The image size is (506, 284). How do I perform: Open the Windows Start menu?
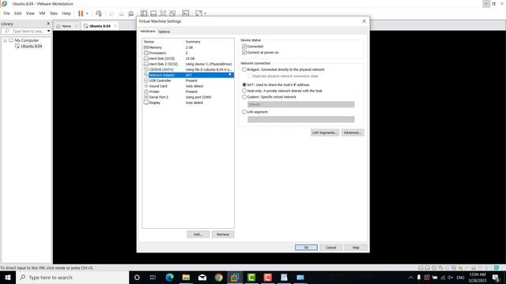click(x=8, y=277)
